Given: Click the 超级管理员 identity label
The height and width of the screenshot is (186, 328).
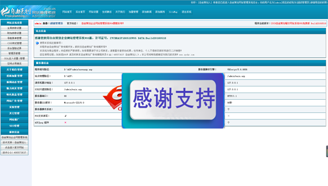Looking at the screenshot, I should tap(57, 23).
